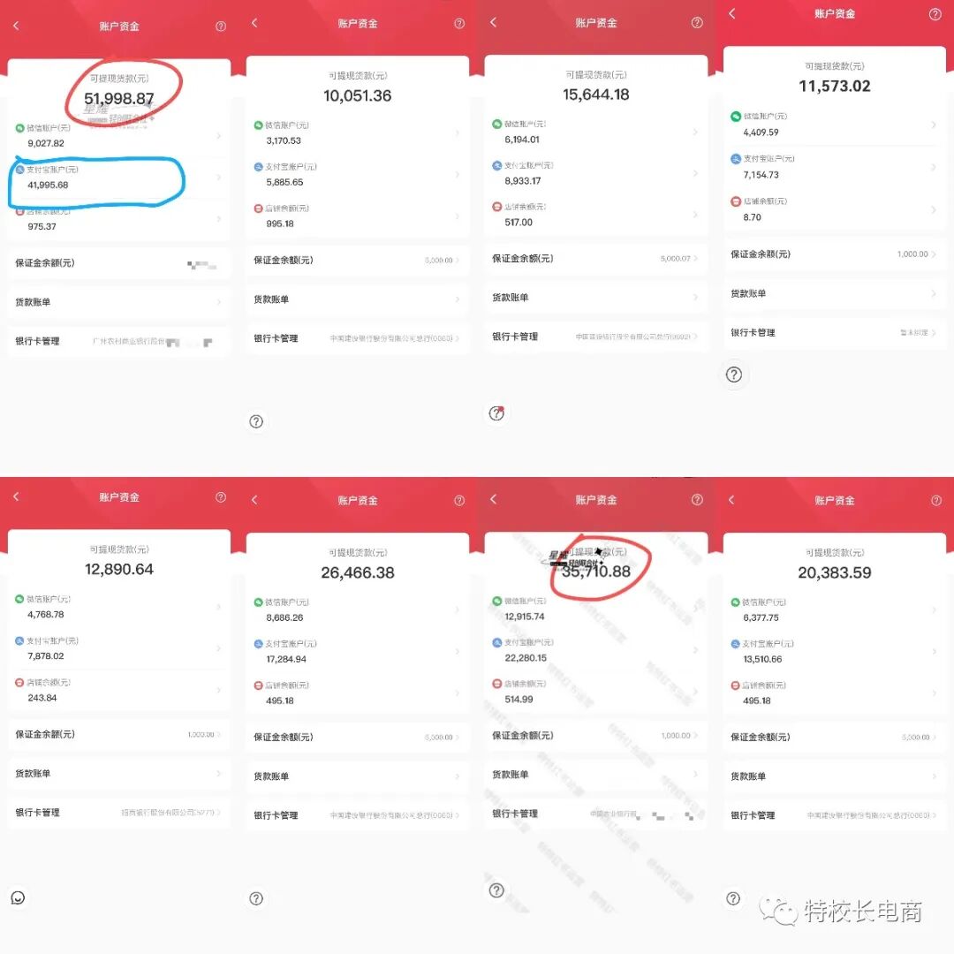
Task: Tap green WeChat icon beside 9,027.82
Action: tap(20, 128)
